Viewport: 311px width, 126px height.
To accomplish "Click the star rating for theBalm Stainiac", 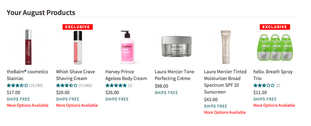I will coord(17,85).
